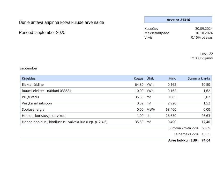Select 'Hoolduskoristus ja tarvikud' description

pos(43,116)
